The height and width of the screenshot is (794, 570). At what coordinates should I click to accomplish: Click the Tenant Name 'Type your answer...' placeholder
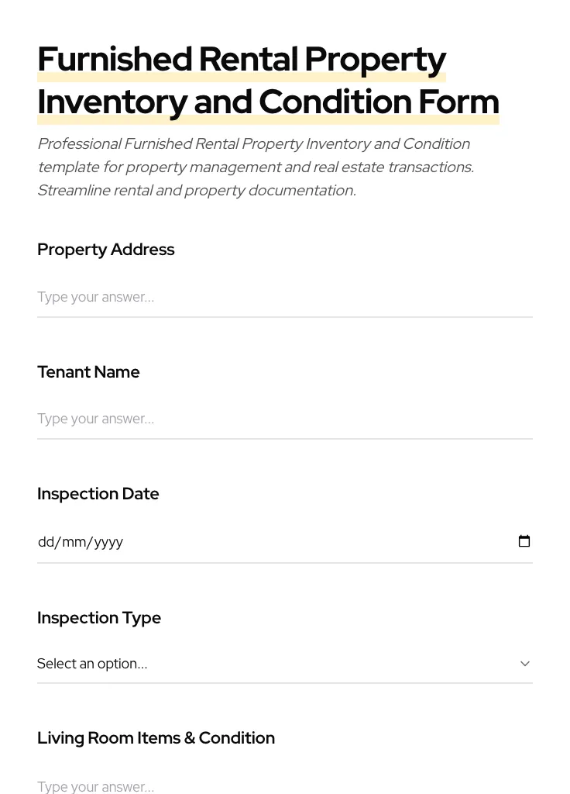[x=95, y=419]
